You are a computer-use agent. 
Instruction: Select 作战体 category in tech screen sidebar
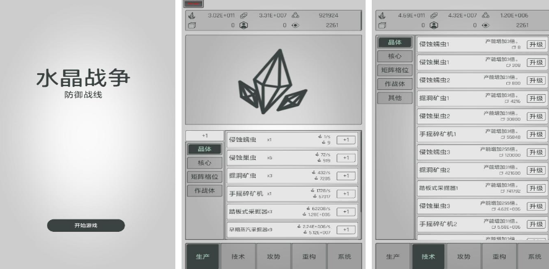coord(395,84)
